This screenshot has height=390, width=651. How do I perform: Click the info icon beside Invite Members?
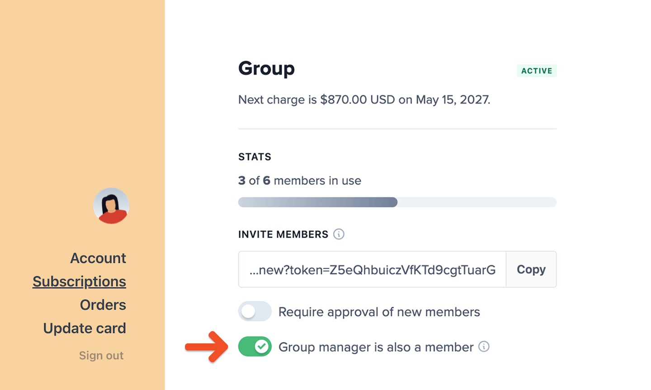[339, 234]
